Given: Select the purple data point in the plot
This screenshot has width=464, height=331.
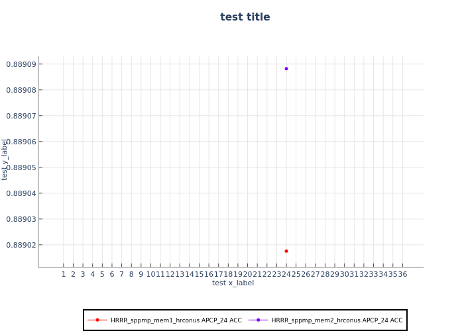Looking at the screenshot, I should pos(286,69).
